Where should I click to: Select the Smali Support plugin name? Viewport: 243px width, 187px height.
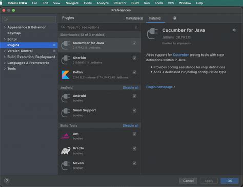point(85,110)
